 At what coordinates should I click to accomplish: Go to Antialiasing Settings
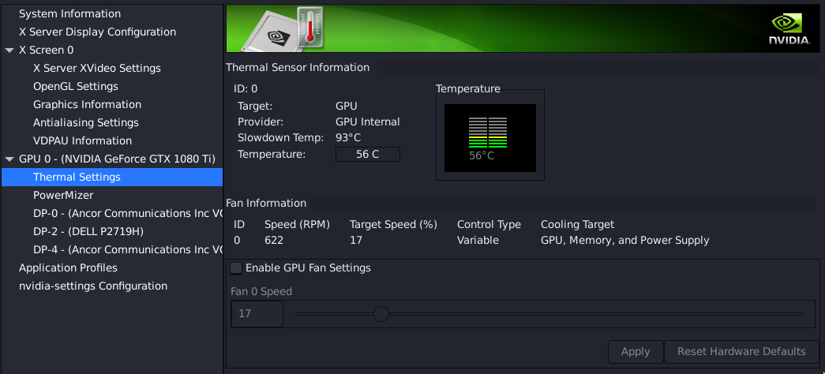85,123
